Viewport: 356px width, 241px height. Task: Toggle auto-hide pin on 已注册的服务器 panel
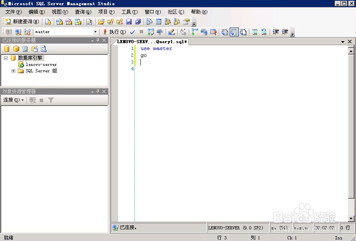point(98,40)
